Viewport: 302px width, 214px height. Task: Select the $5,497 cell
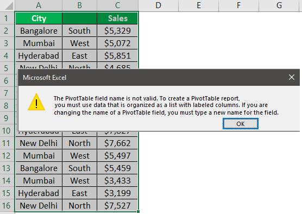click(x=117, y=156)
